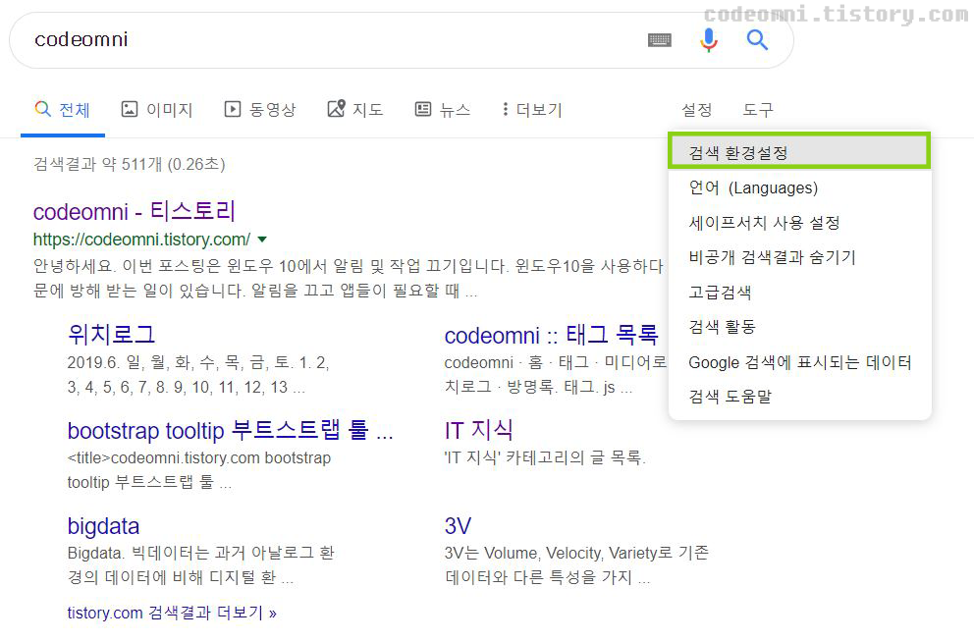Open the 도구 tools menu
Image resolution: width=974 pixels, height=642 pixels.
(758, 110)
